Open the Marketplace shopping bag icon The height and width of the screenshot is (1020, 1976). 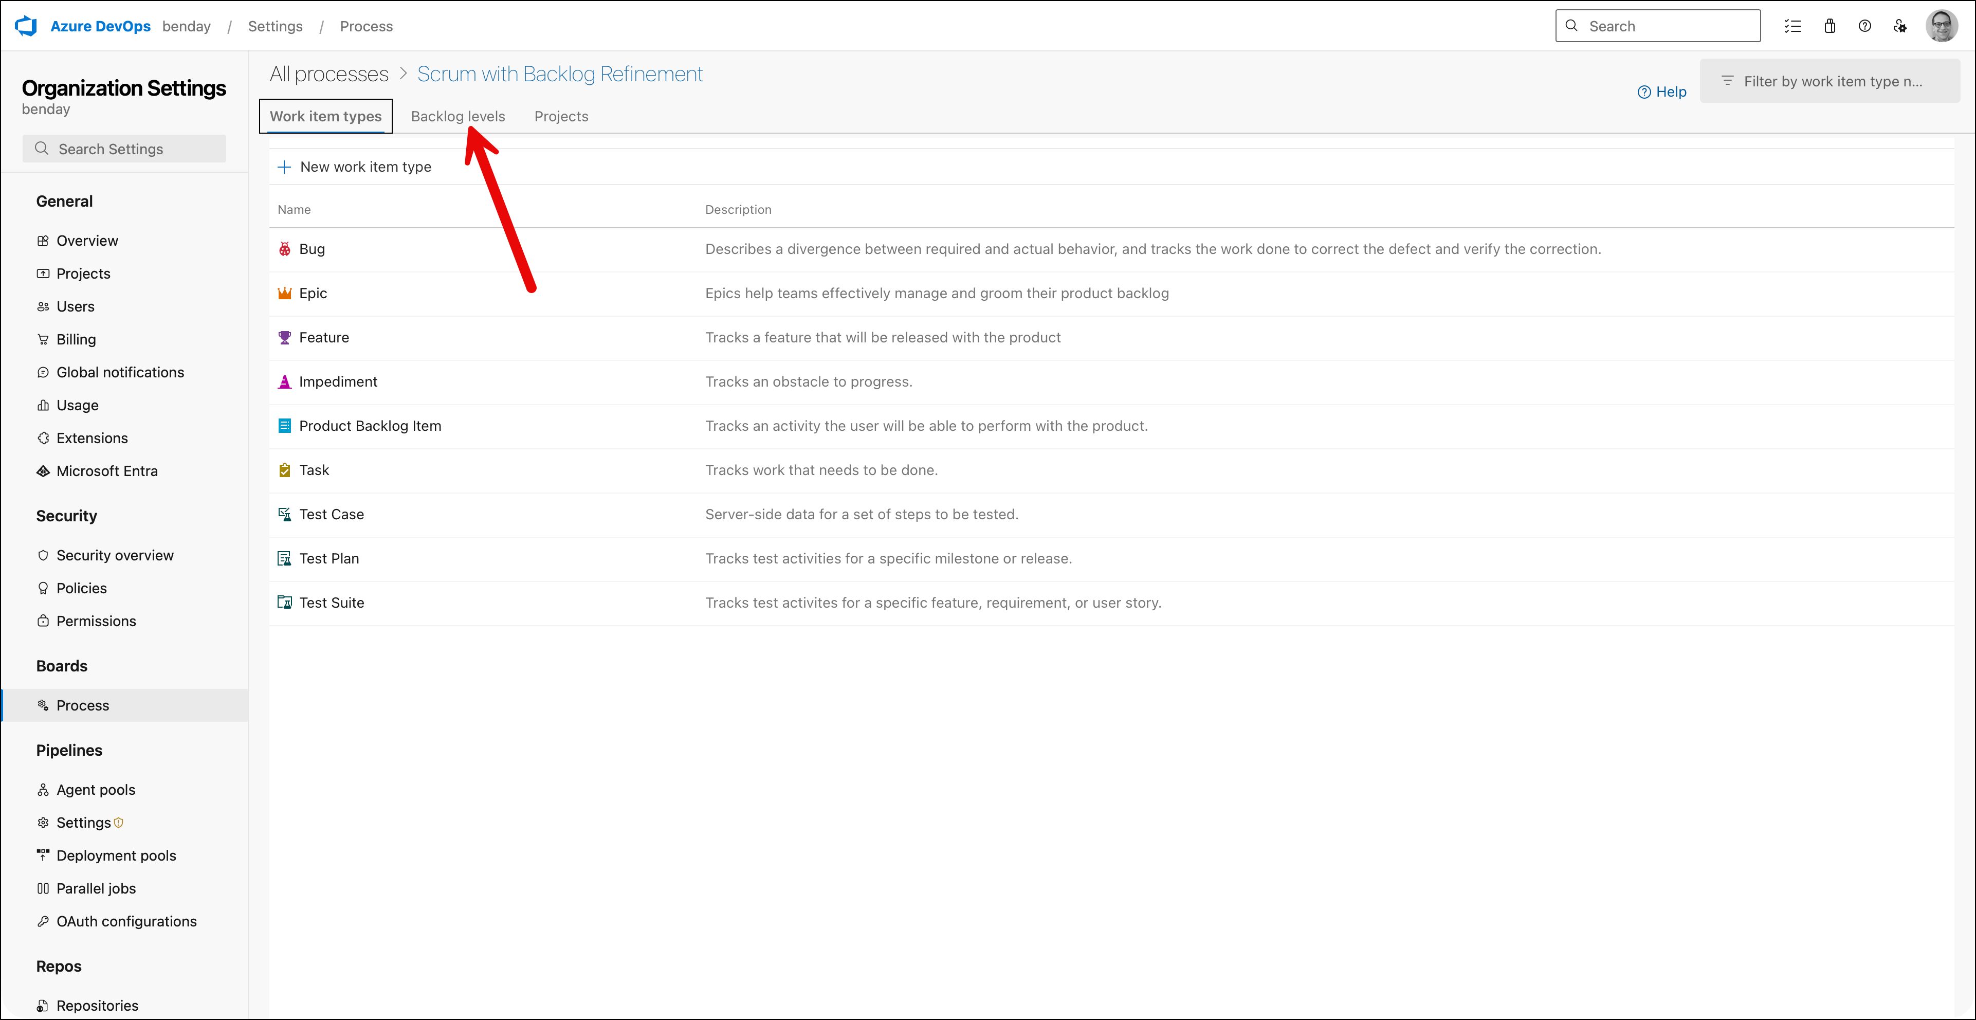(1829, 25)
